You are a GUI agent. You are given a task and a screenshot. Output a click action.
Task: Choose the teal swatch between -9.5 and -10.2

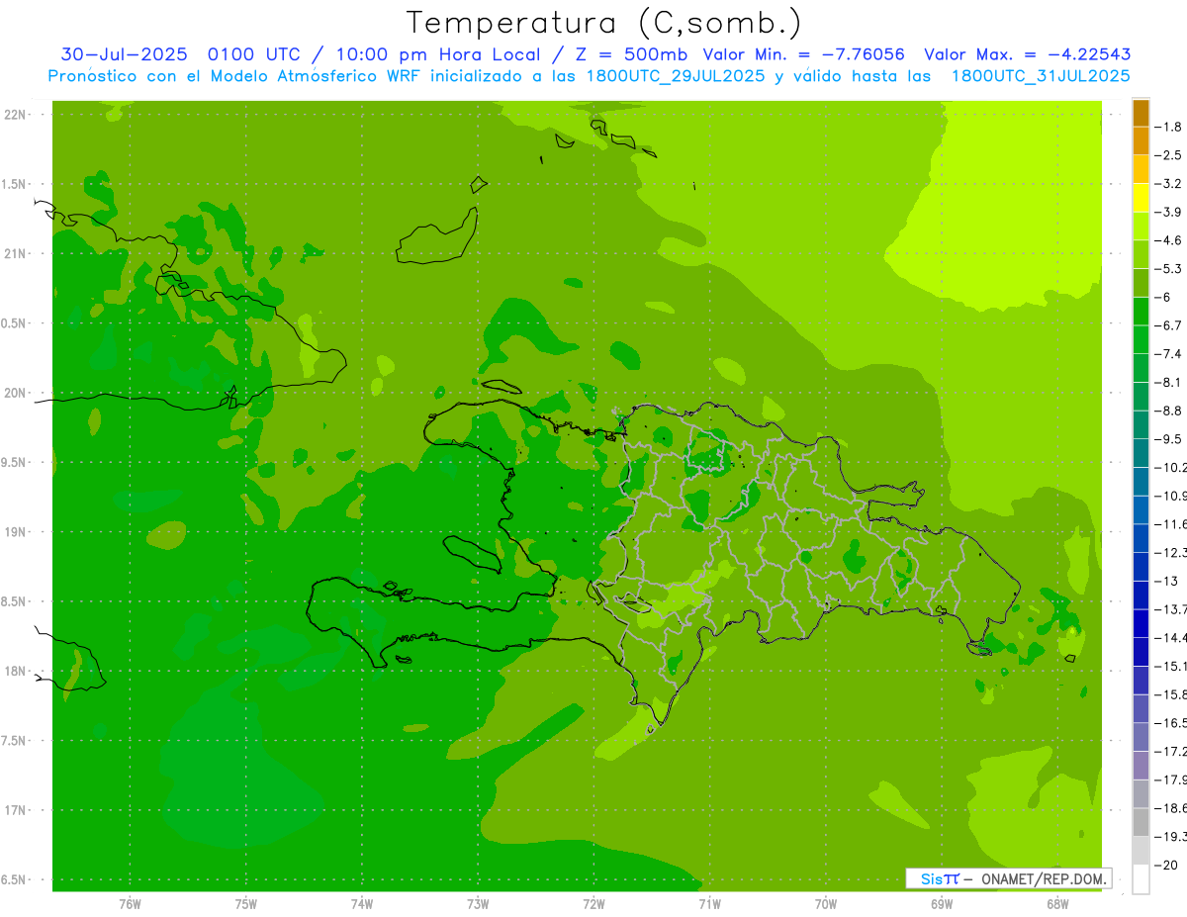1141,453
